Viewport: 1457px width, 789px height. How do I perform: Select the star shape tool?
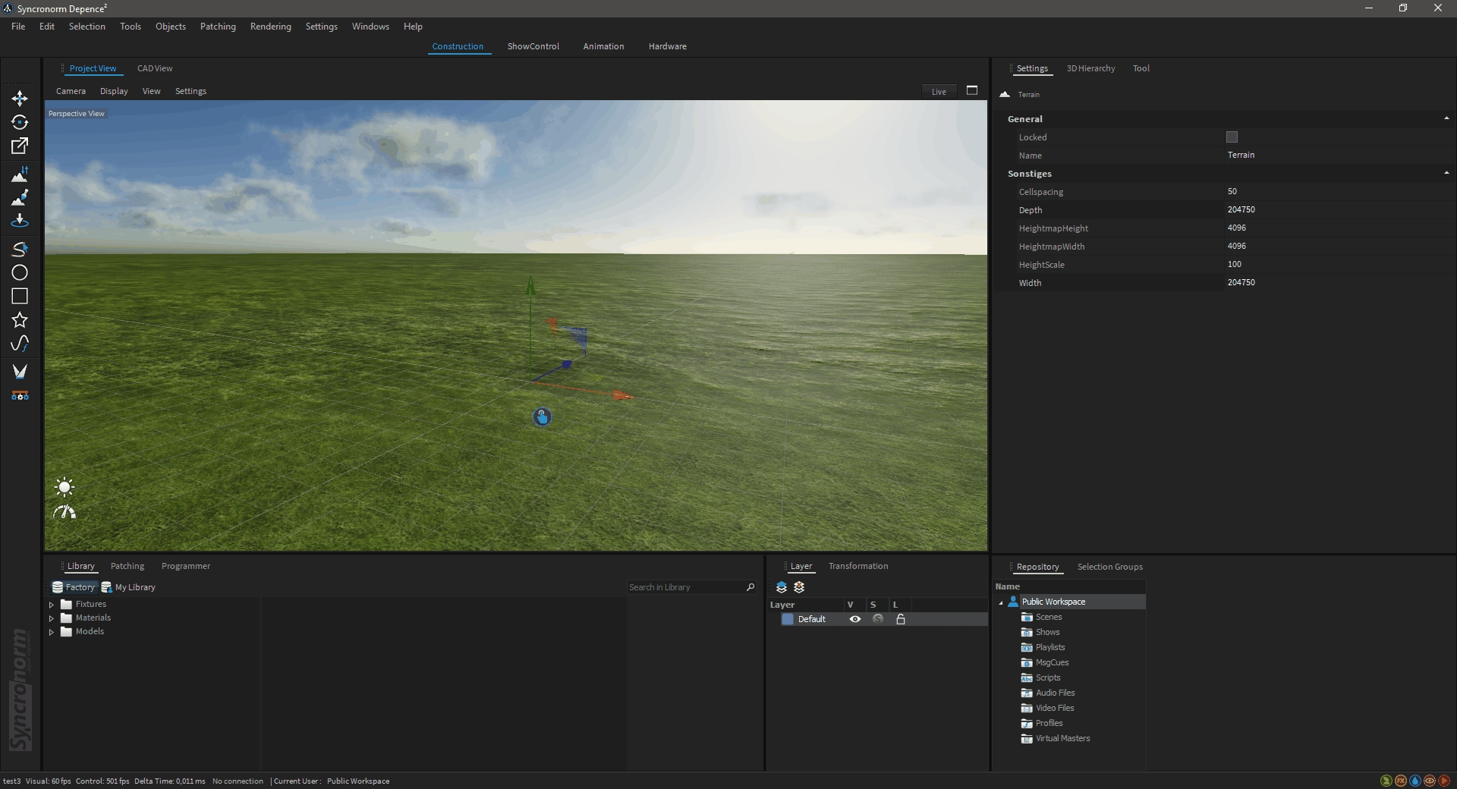[20, 320]
